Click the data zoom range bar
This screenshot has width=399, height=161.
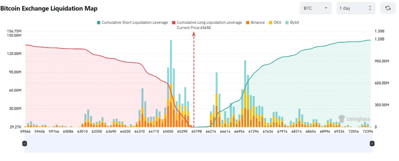pyautogui.click(x=198, y=144)
